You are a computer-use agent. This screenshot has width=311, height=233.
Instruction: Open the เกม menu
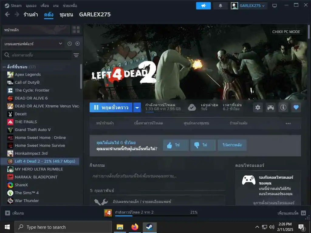(56, 6)
